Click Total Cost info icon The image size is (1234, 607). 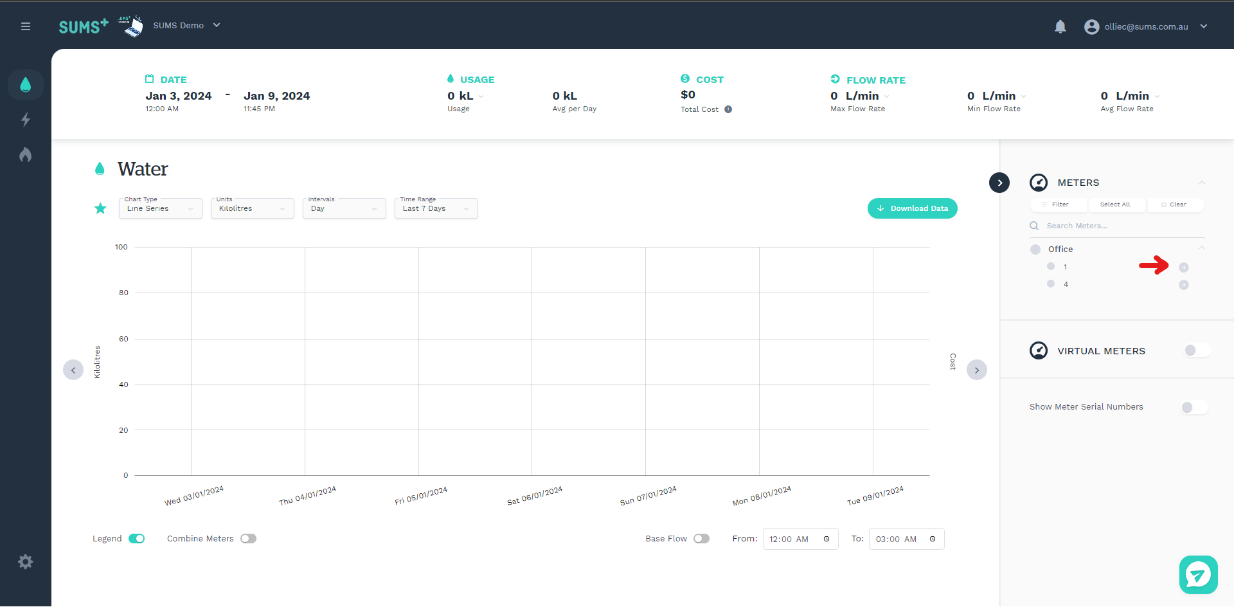[728, 109]
